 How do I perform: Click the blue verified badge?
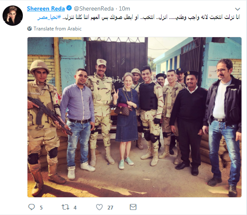[69, 8]
